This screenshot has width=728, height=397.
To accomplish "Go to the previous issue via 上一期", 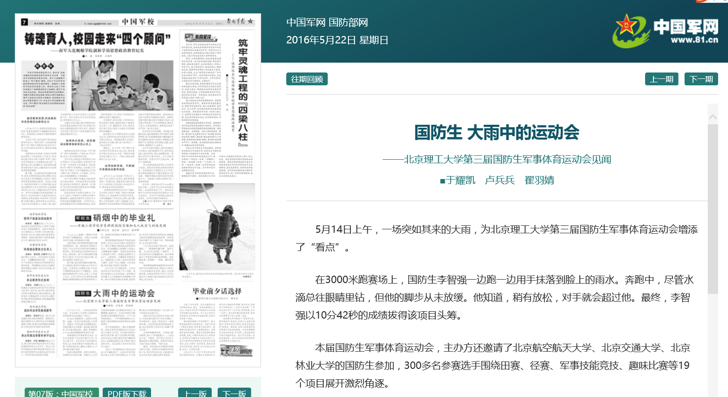I will (661, 78).
